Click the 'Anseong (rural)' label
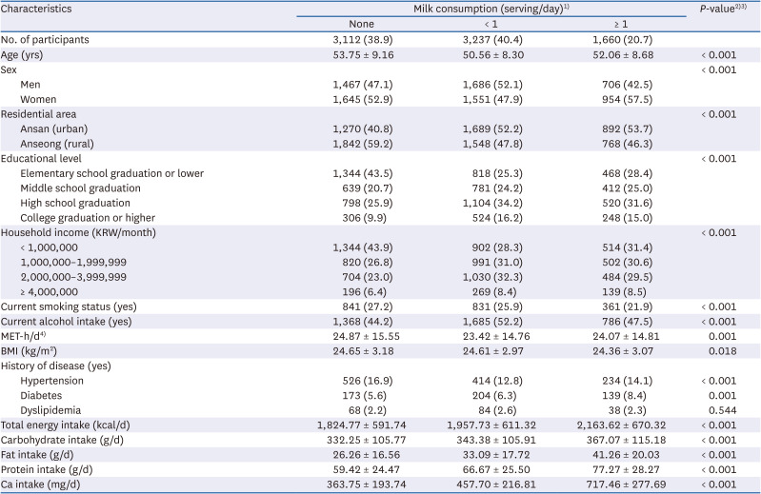This screenshot has height=494, width=761. pos(57,144)
